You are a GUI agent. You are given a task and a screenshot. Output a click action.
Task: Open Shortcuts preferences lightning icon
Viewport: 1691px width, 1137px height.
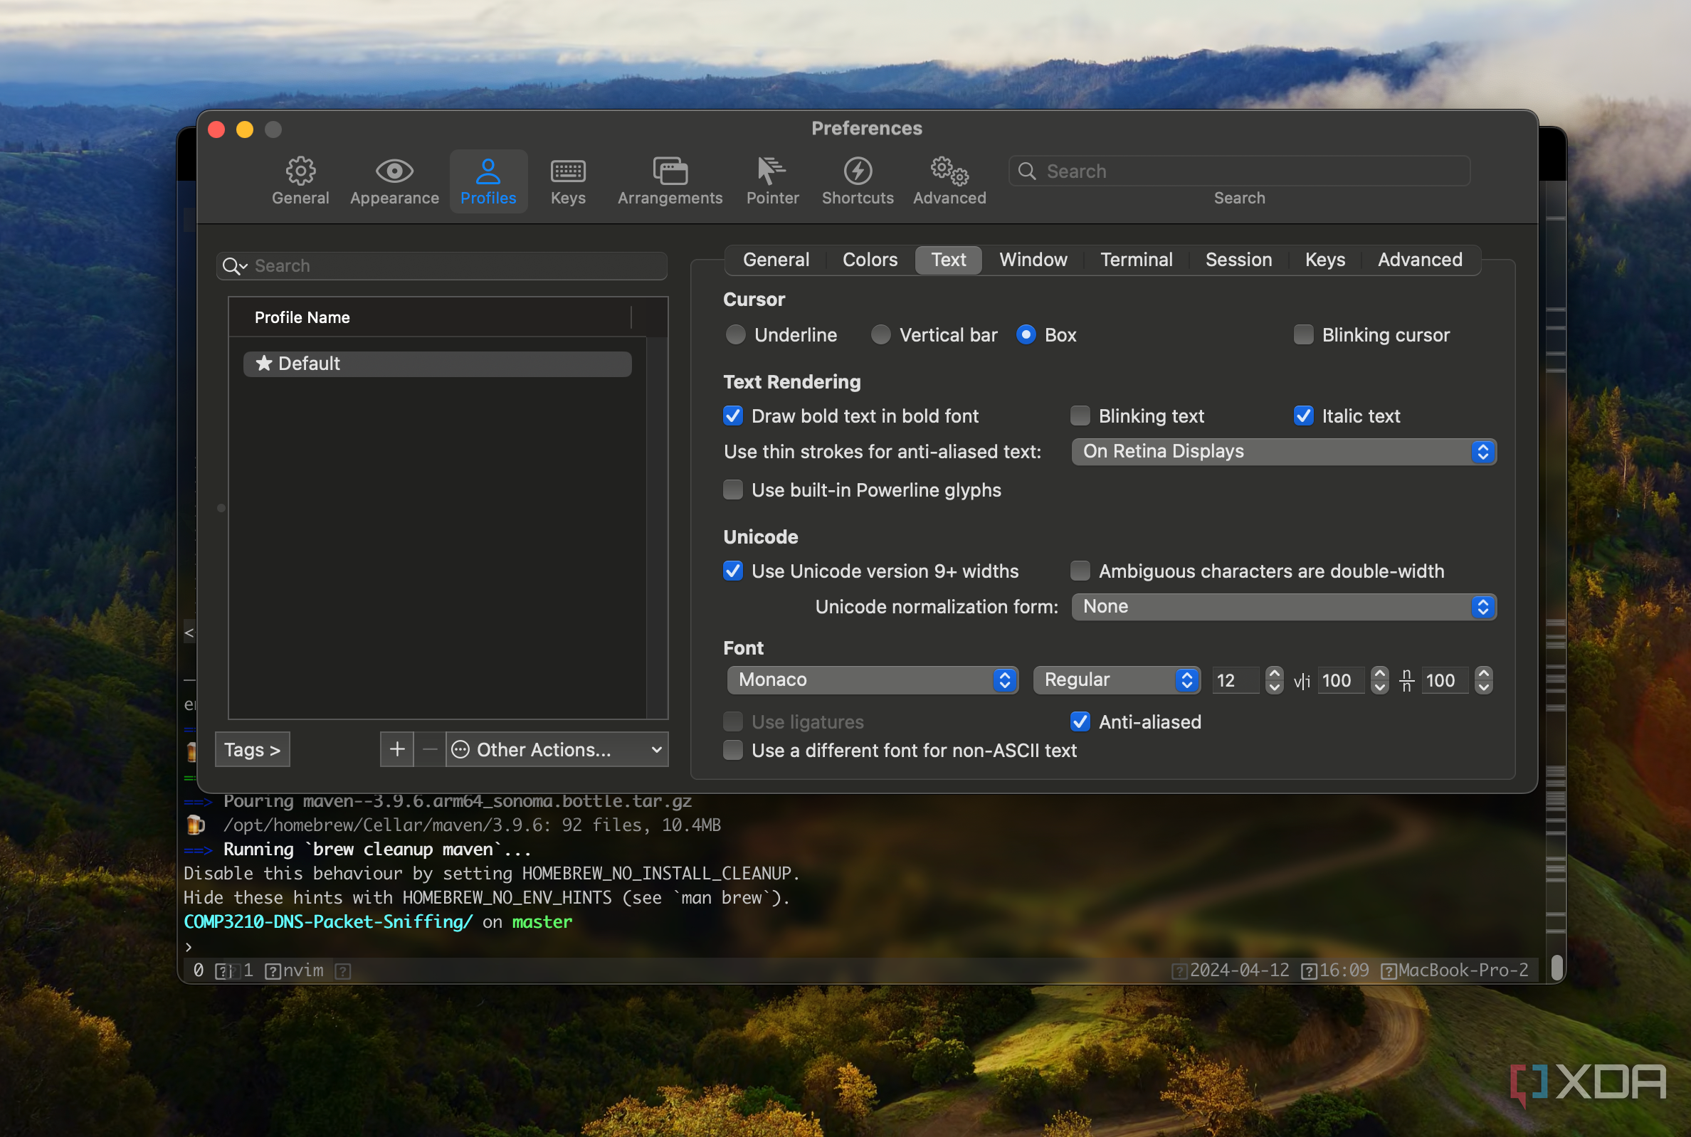click(x=858, y=171)
